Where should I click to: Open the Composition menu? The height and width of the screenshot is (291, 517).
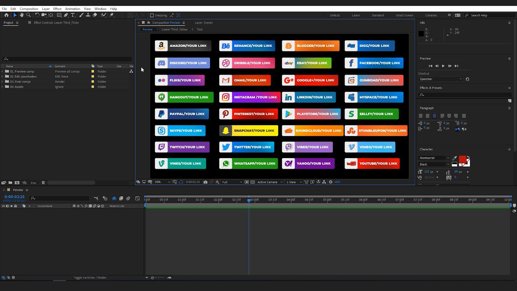pyautogui.click(x=29, y=9)
